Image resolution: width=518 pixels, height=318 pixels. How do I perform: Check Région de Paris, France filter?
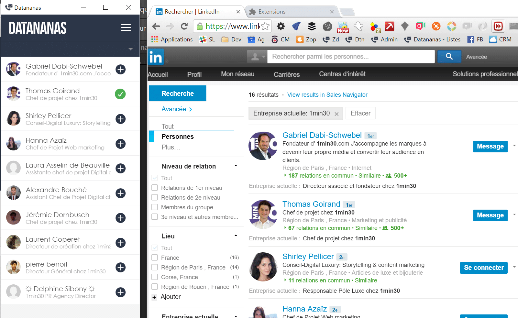pos(155,267)
